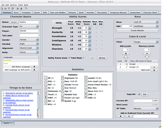Click the New character toolbar icon

[2, 9]
